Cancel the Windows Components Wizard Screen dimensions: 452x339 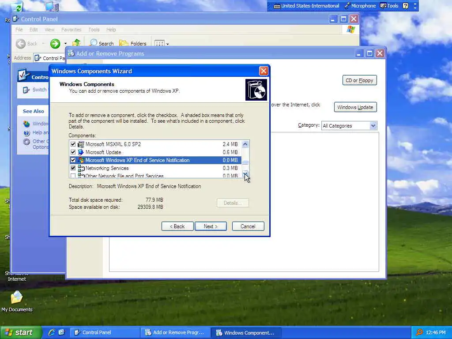pyautogui.click(x=248, y=226)
